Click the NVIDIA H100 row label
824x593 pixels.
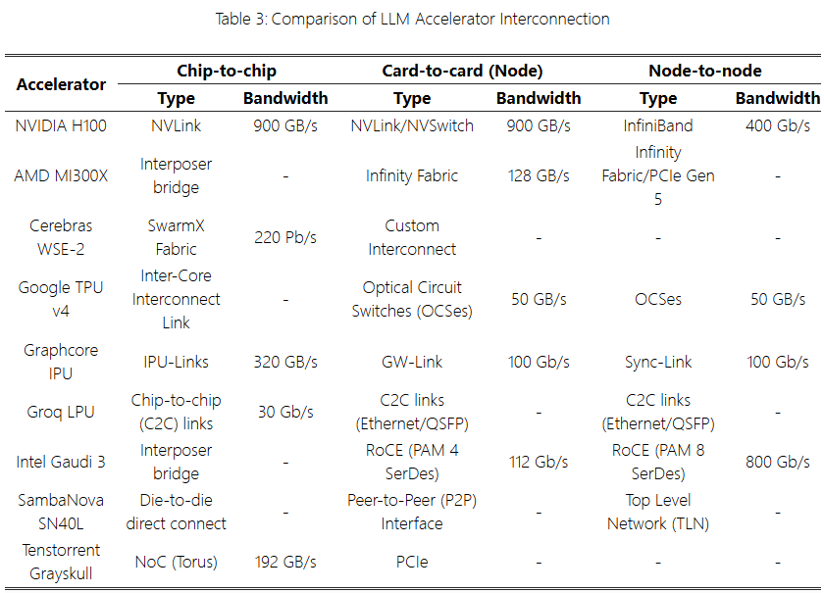[x=61, y=125]
